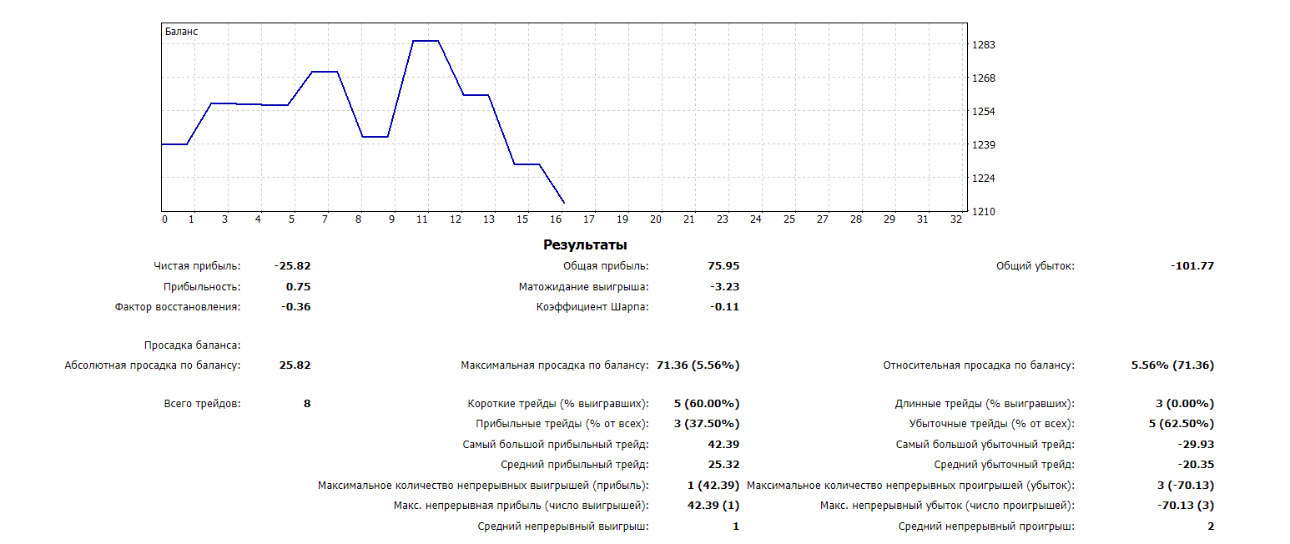Click "Максимальное количество непрерывных проигрышей (убыток):" label
This screenshot has height=544, width=1290.
pyautogui.click(x=911, y=485)
